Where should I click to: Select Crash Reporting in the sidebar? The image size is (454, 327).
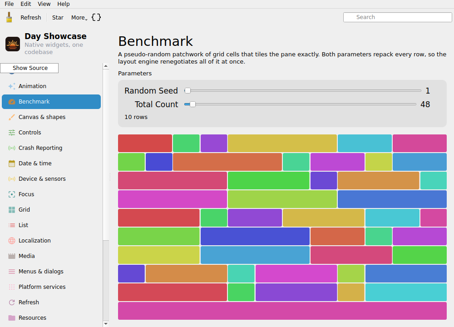[x=51, y=148]
